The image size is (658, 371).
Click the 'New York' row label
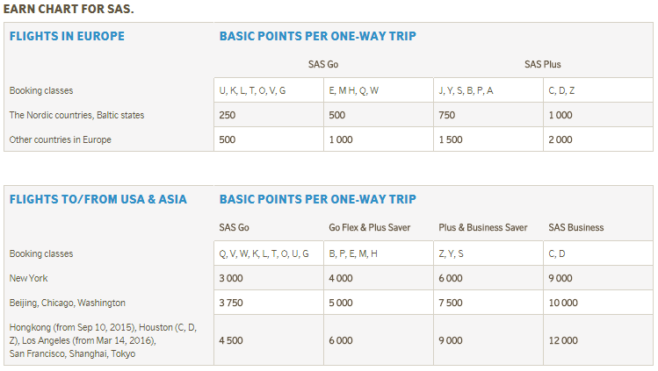[x=30, y=278]
